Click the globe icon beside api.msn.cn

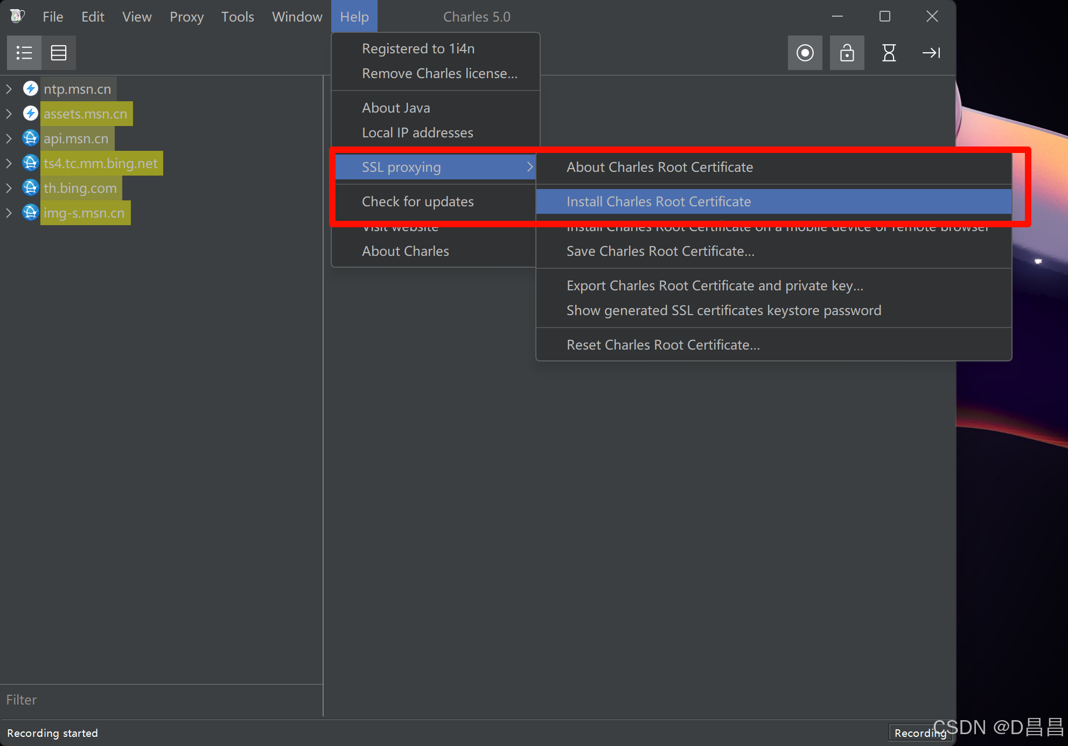(31, 138)
